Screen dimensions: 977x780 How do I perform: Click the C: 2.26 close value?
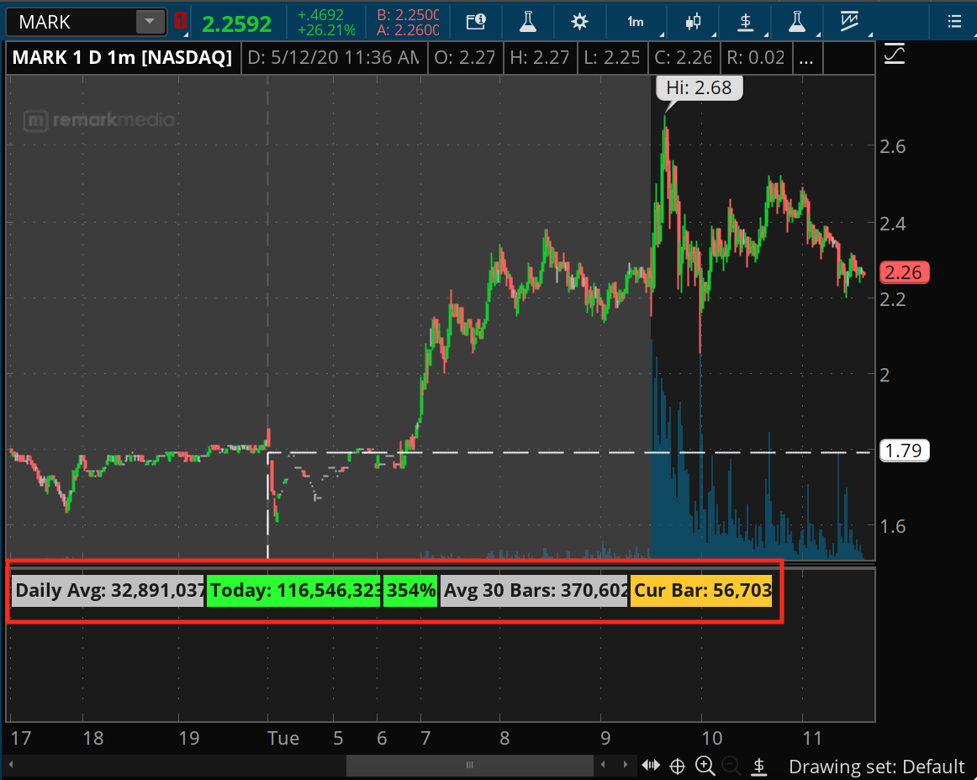pyautogui.click(x=684, y=58)
